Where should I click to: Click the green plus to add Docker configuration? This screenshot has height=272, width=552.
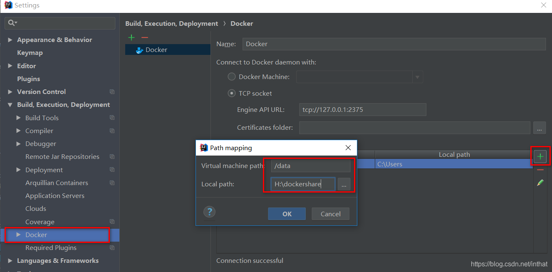[131, 37]
